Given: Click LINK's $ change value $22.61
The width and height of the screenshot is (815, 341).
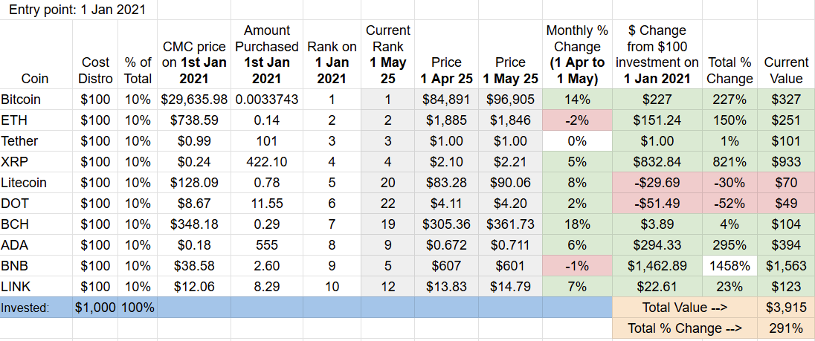Looking at the screenshot, I should (657, 286).
